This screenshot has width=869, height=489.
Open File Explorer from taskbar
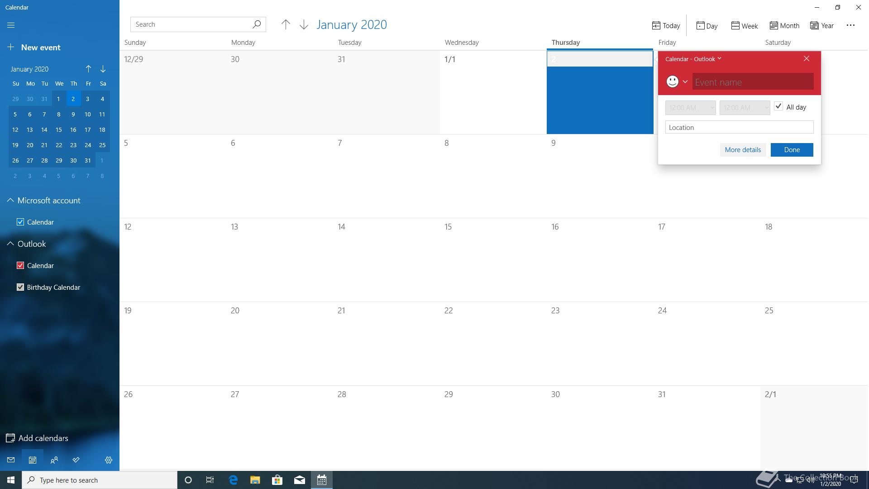[x=255, y=480]
